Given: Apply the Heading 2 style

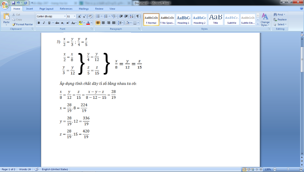Looking at the screenshot, I should tap(199, 19).
